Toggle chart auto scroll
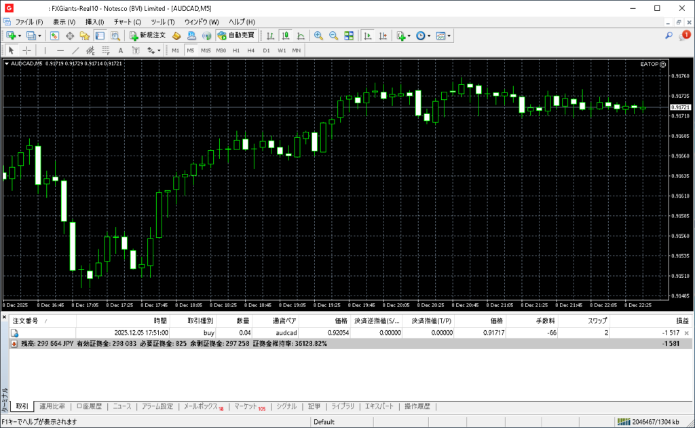This screenshot has width=695, height=428. (x=368, y=35)
